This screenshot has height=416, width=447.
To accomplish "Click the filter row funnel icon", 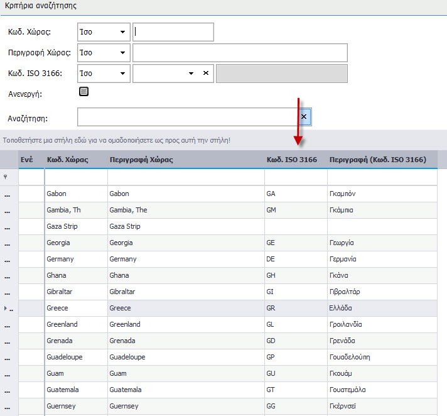I will coord(6,177).
